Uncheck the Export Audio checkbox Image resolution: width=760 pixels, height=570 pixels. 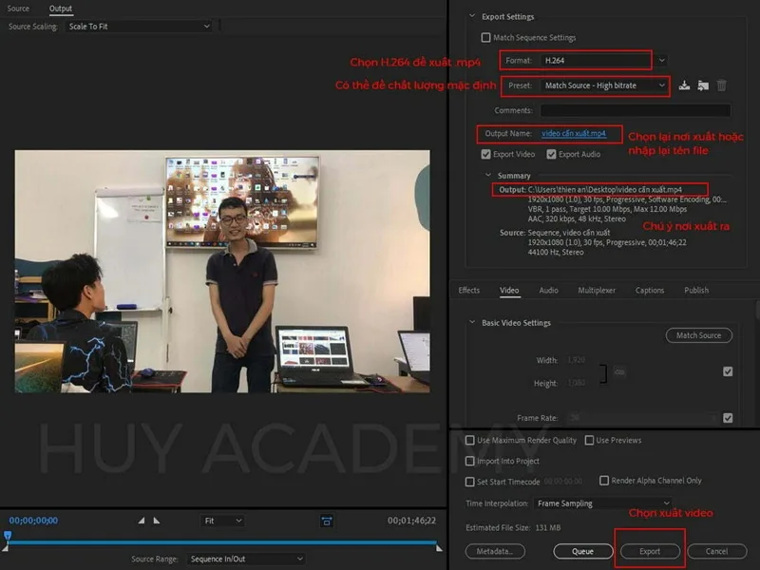pos(551,154)
